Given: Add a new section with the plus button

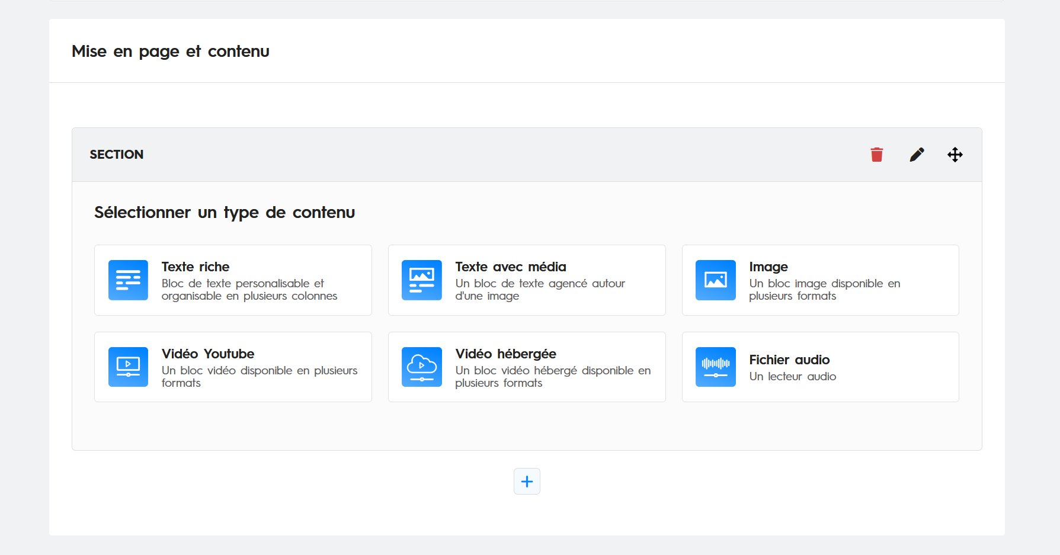Looking at the screenshot, I should [x=527, y=482].
